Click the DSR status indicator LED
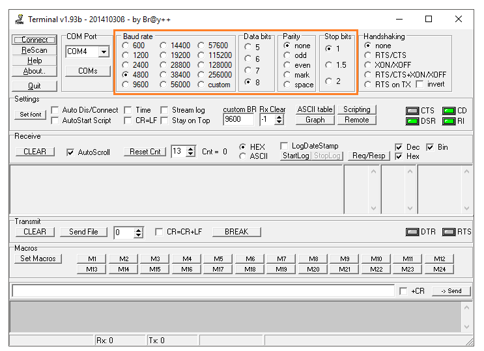 (412, 120)
